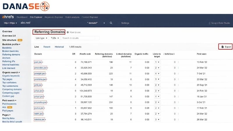Image resolution: width=233 pixels, height=131 pixels.
Task: Open the TLDs filter dropdown
Action: click(x=55, y=38)
